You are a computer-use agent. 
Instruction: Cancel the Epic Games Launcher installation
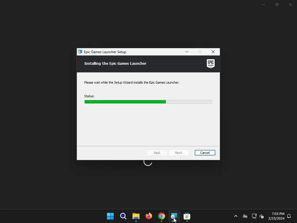(205, 153)
